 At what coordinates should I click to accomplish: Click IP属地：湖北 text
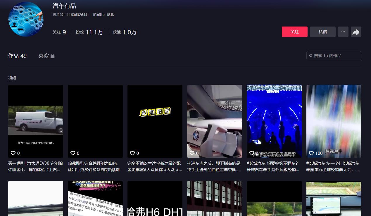(103, 15)
